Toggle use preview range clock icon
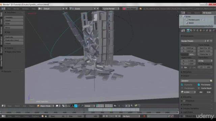 43,116
